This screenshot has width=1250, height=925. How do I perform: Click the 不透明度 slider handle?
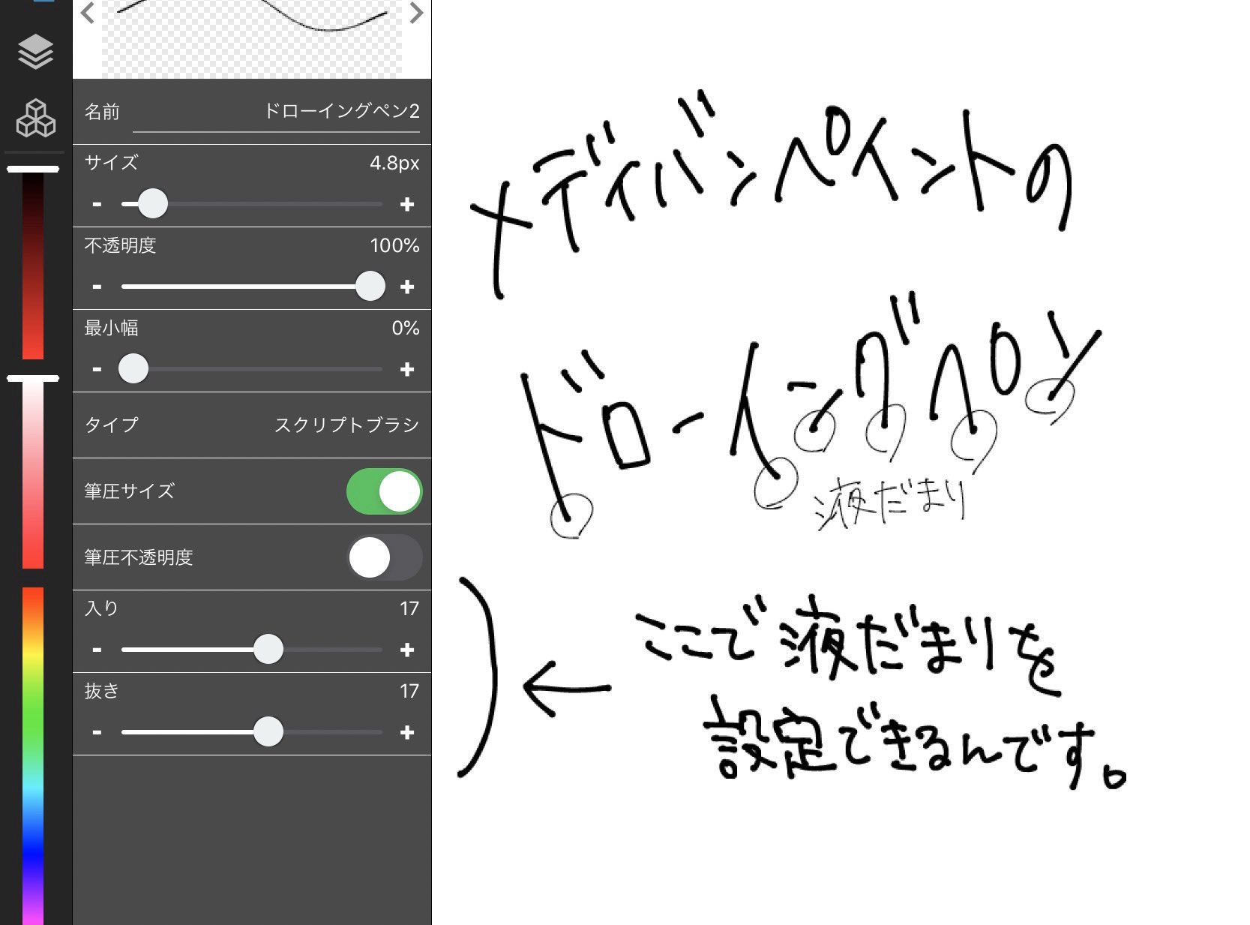(x=370, y=286)
